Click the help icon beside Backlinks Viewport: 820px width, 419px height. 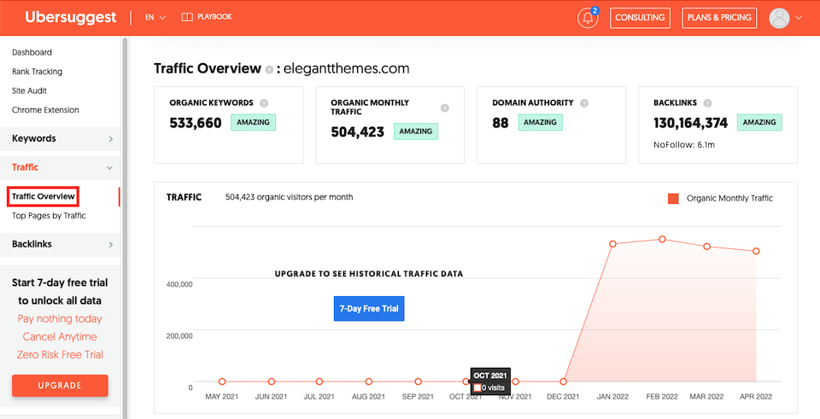pos(707,103)
